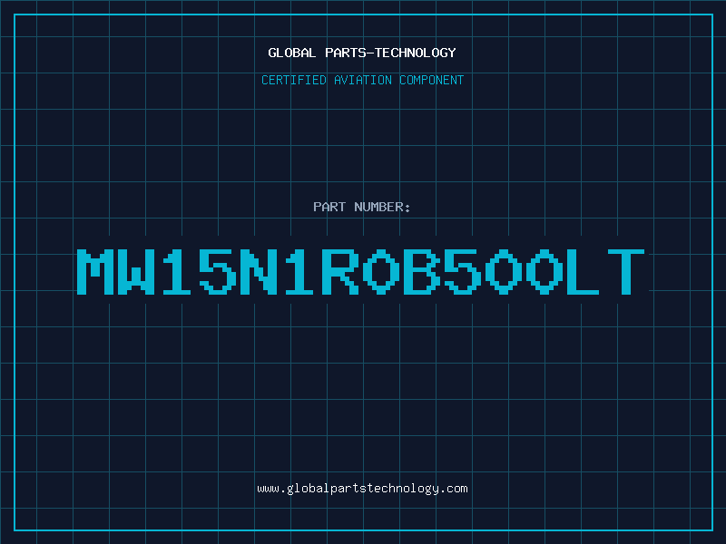The image size is (726, 544).
Task: Click the letter B in the part number
Action: [x=422, y=272]
